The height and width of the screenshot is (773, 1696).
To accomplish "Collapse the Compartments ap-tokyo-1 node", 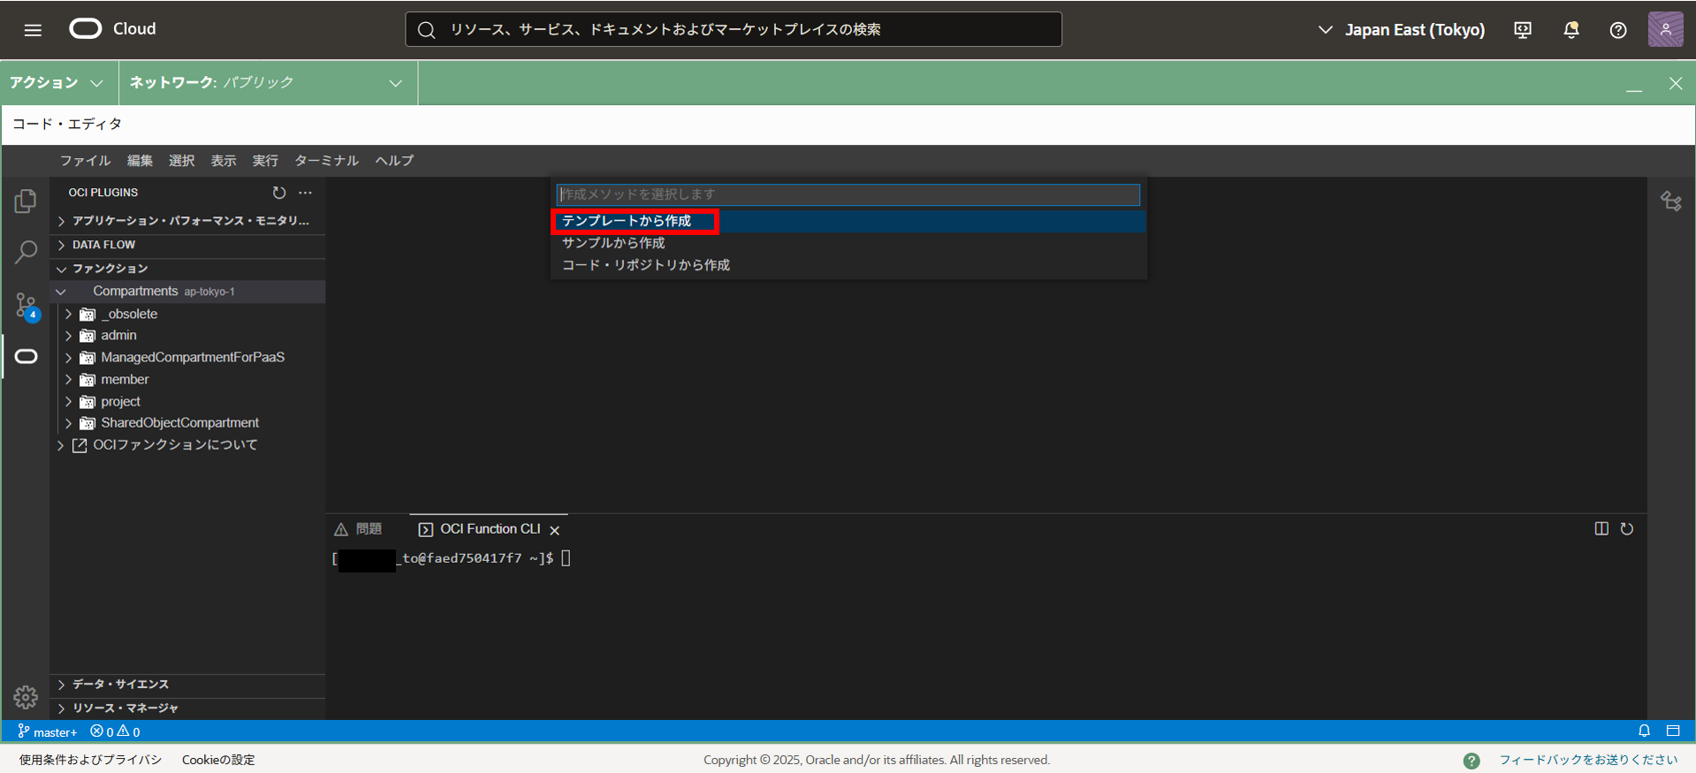I will pyautogui.click(x=187, y=292).
